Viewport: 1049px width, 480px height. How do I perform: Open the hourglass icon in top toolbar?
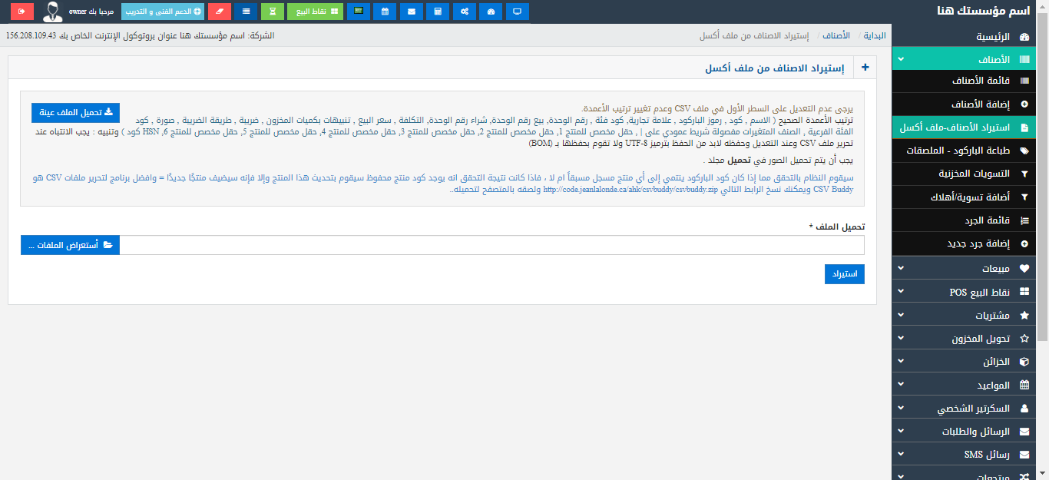(x=272, y=12)
